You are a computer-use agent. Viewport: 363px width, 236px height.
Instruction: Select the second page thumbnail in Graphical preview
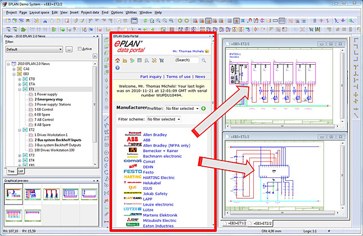pyautogui.click(x=33, y=194)
